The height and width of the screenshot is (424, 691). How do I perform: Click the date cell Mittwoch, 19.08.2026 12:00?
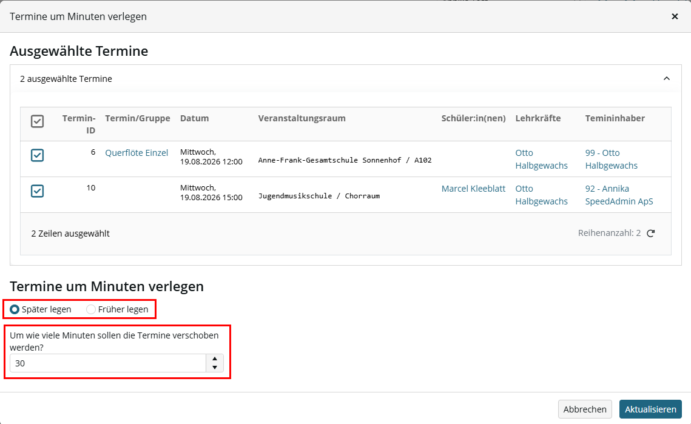point(211,157)
